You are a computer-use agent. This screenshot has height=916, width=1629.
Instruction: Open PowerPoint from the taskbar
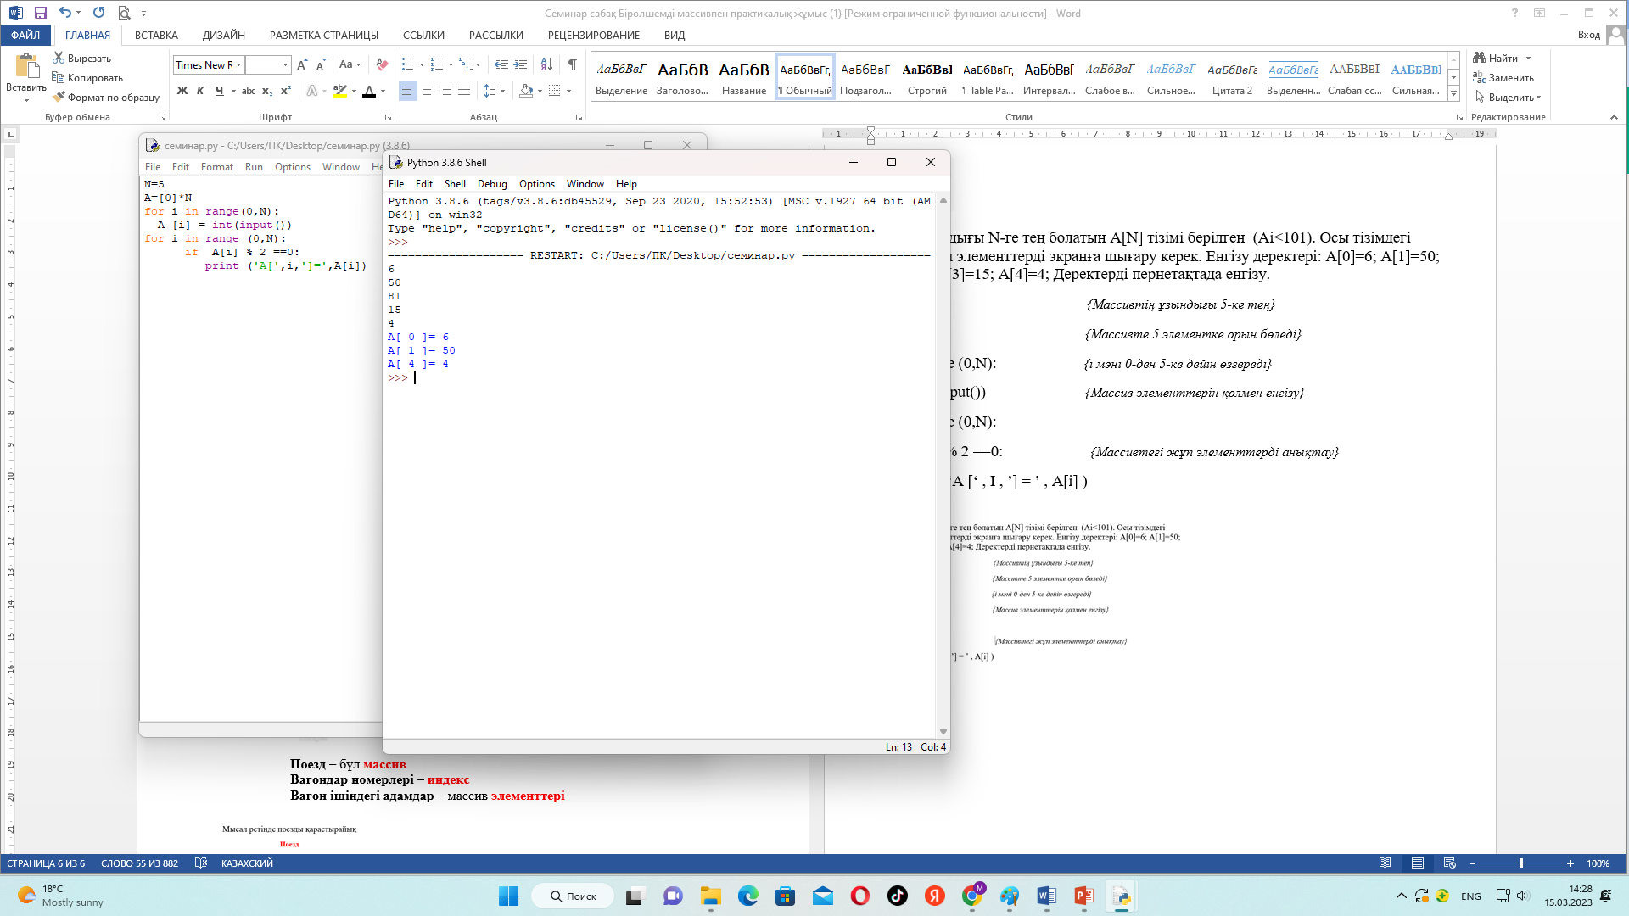[1083, 896]
